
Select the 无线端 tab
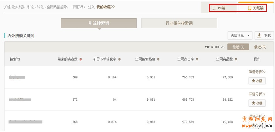pyautogui.click(x=256, y=8)
